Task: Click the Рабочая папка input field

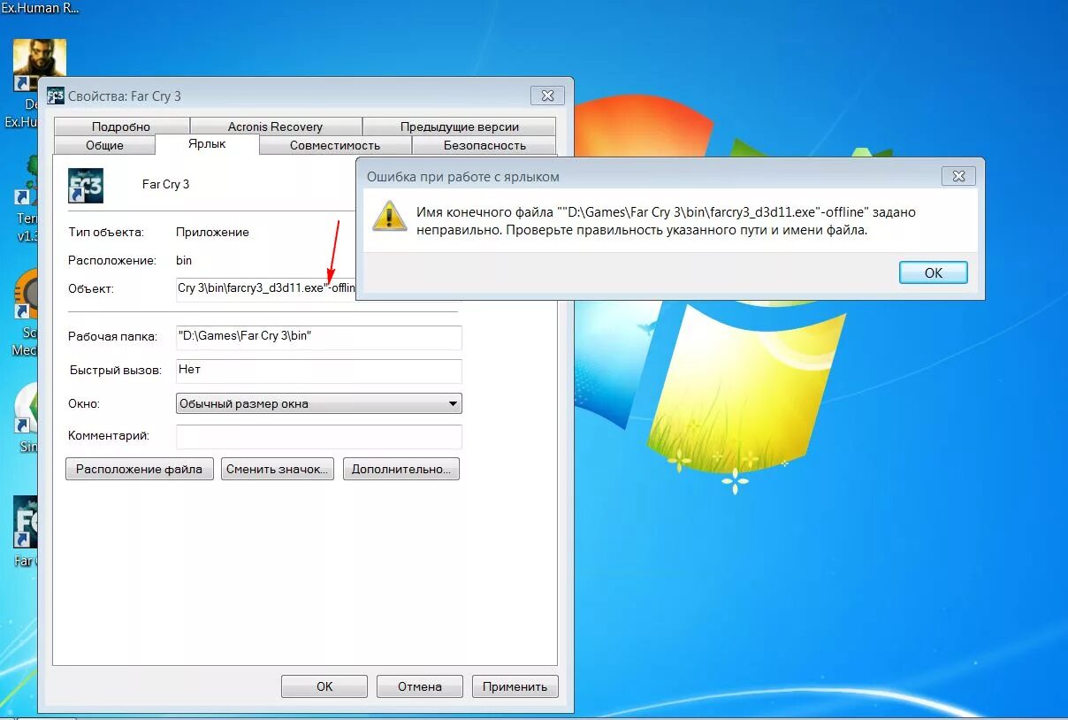Action: 319,337
